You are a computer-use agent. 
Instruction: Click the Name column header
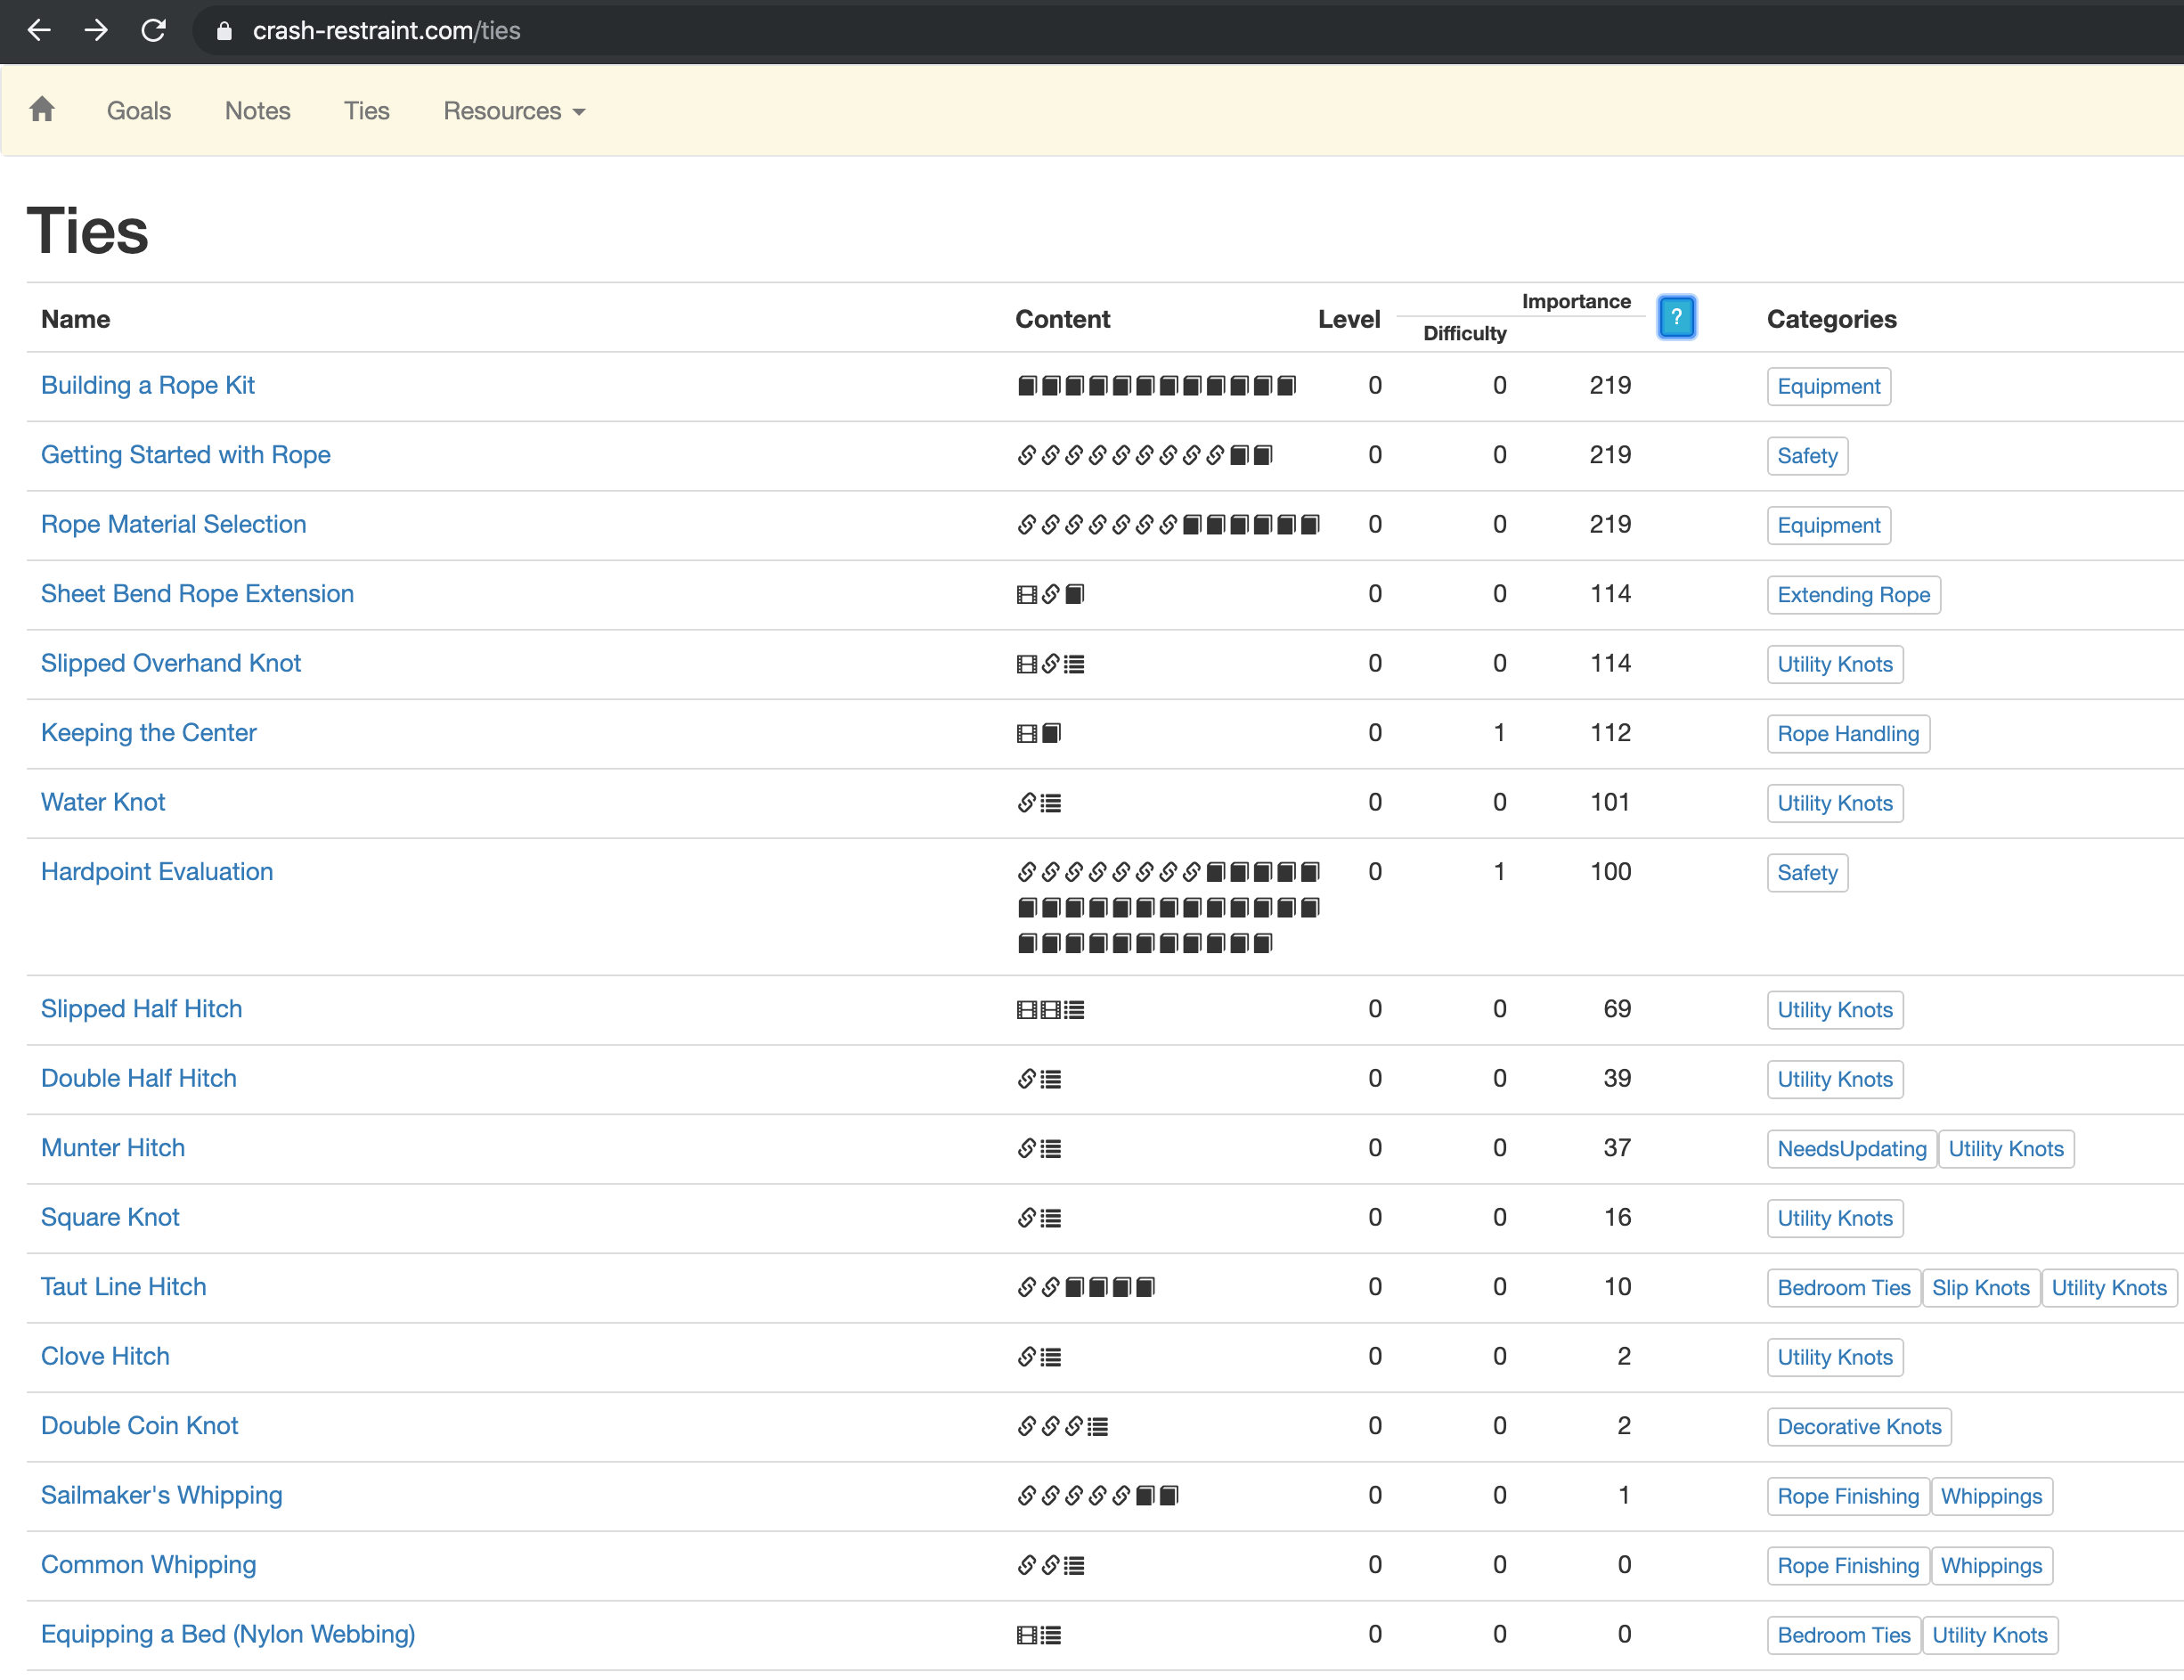pos(76,319)
